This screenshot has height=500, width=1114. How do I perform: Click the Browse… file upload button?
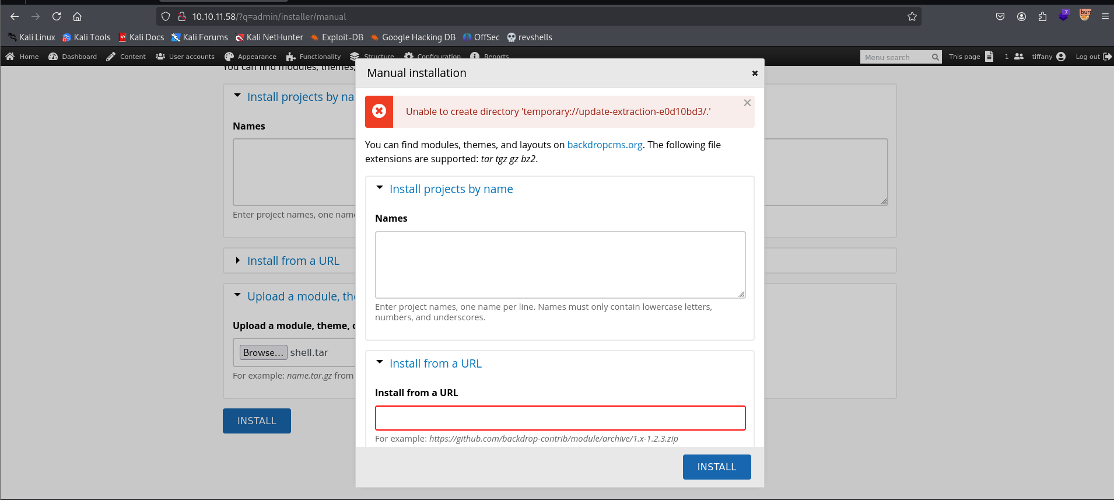click(263, 352)
